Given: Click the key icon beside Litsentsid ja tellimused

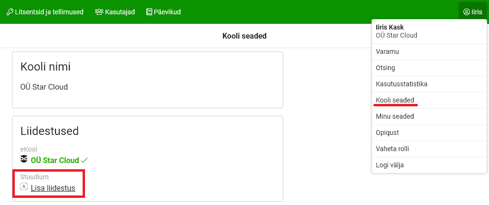Looking at the screenshot, I should click(x=10, y=12).
